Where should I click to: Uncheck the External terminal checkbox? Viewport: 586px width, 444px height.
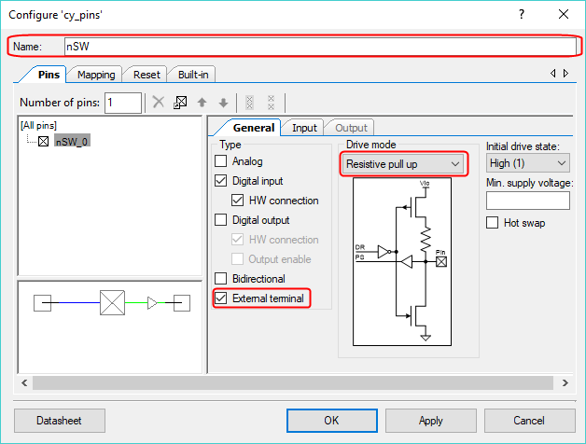(x=221, y=298)
